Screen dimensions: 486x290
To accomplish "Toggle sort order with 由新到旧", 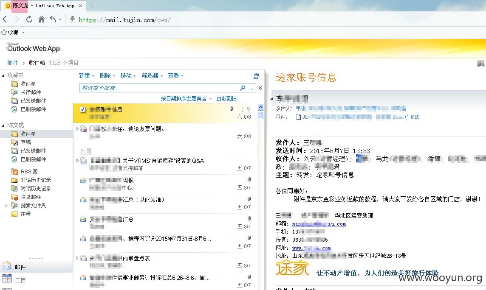I will [226, 99].
